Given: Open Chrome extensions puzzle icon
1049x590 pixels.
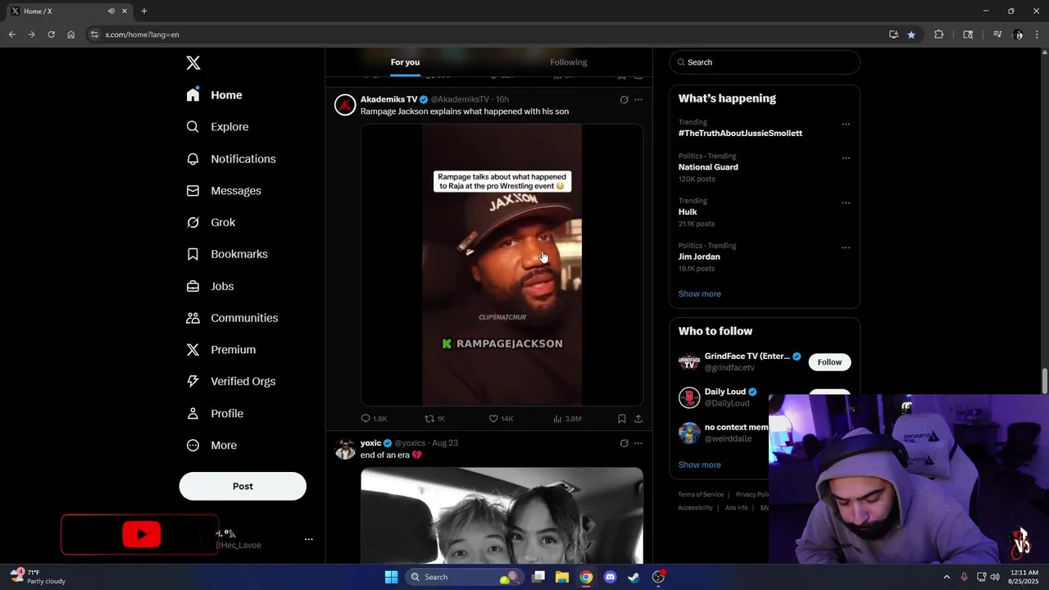Looking at the screenshot, I should point(939,34).
